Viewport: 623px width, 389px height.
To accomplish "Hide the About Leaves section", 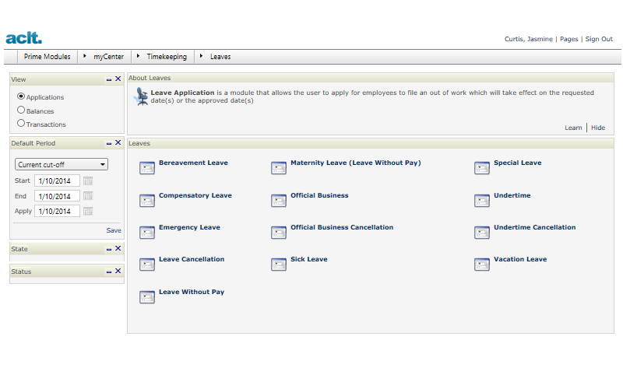I will [598, 128].
